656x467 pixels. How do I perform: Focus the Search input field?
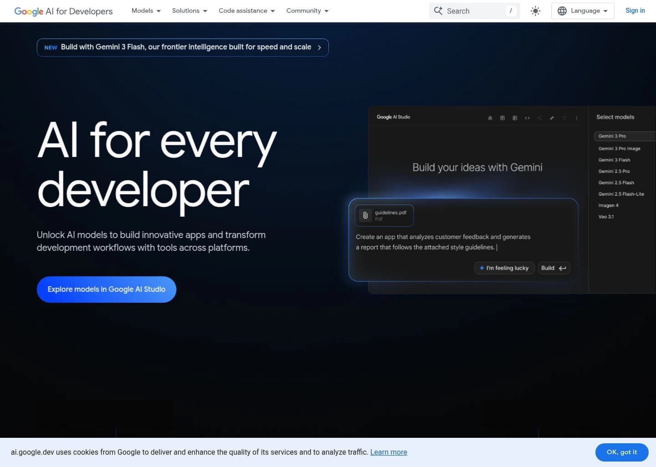click(x=474, y=11)
